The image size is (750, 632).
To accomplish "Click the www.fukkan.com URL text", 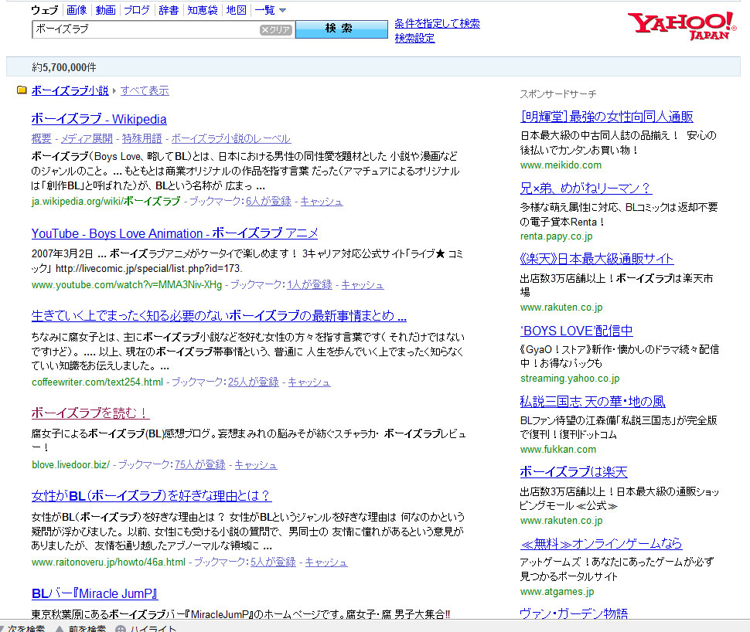I will click(558, 450).
